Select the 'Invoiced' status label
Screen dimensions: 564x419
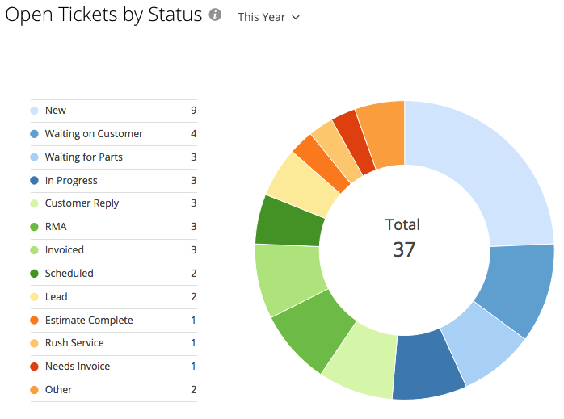pyautogui.click(x=65, y=249)
